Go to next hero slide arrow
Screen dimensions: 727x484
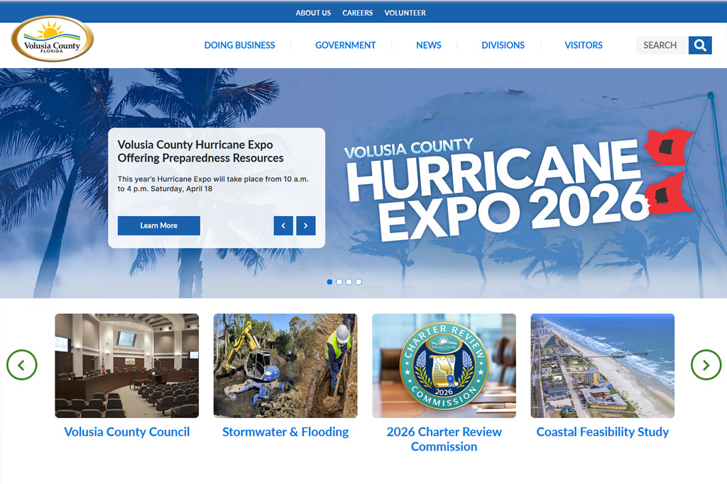pyautogui.click(x=305, y=226)
